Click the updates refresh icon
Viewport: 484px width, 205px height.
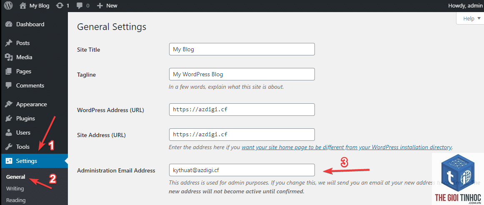click(x=60, y=5)
